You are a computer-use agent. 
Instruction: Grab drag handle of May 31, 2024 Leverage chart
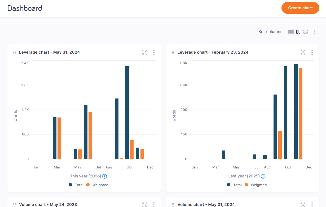(15, 53)
